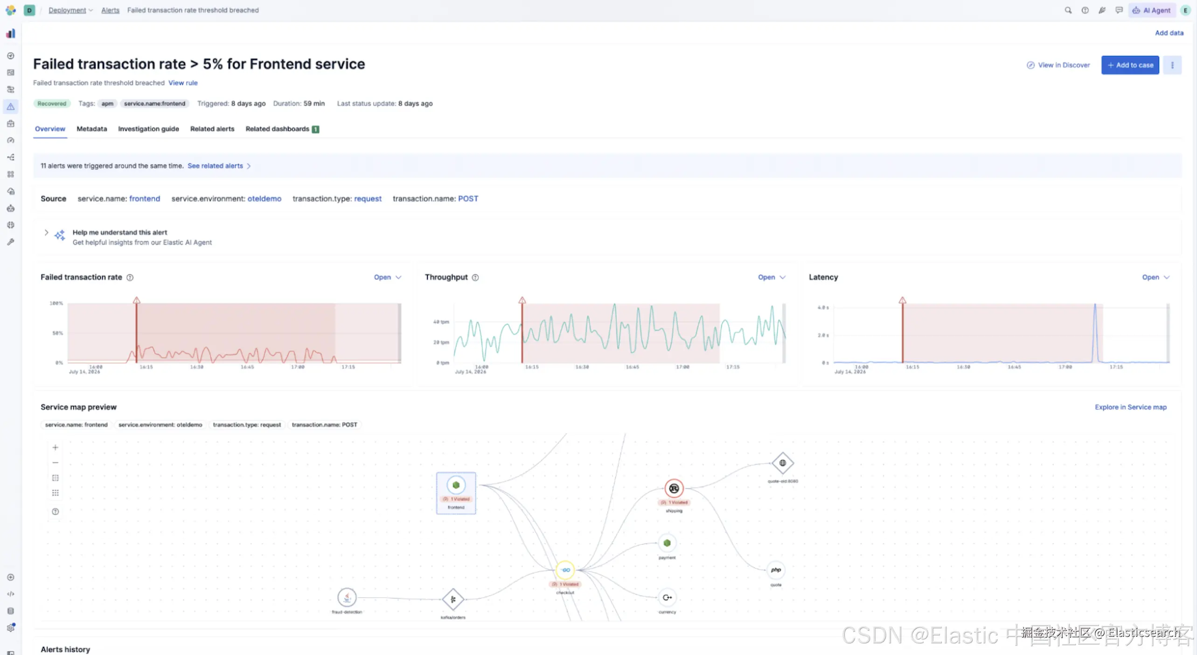Switch to the Investigation guide tab
1197x655 pixels.
(x=148, y=129)
